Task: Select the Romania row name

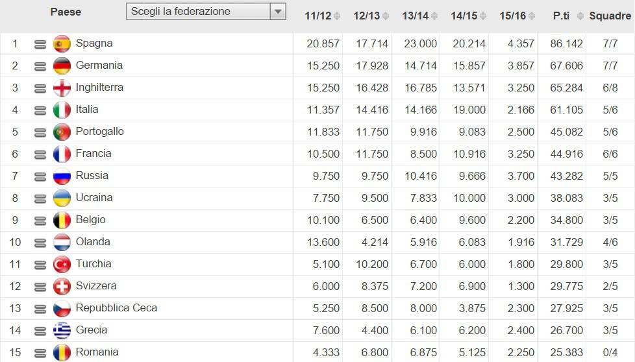Action: [x=97, y=352]
